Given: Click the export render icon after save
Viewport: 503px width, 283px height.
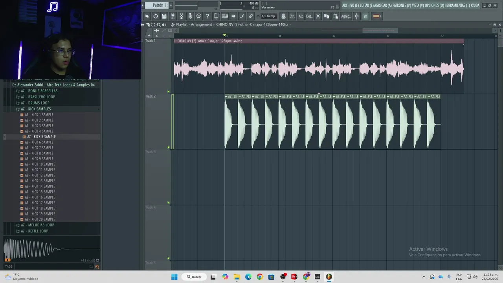Looking at the screenshot, I should (x=173, y=16).
